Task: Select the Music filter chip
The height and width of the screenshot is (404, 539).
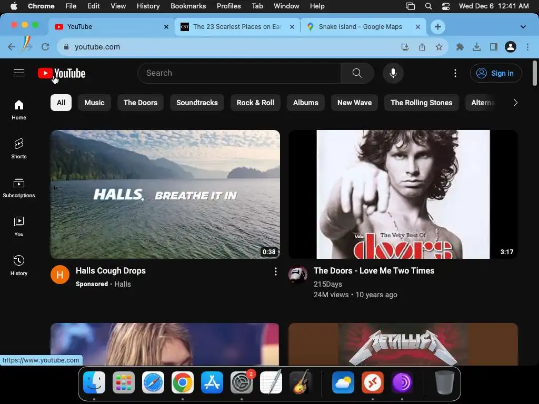Action: tap(95, 103)
